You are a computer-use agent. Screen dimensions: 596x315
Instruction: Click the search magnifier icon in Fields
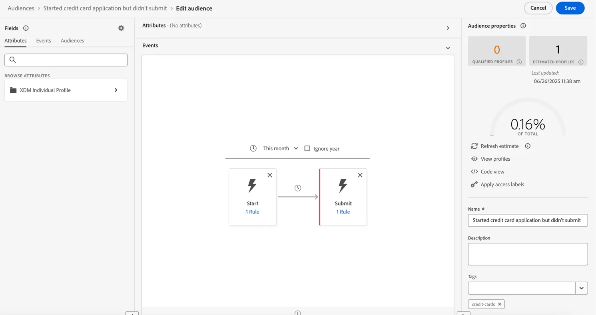[x=12, y=60]
